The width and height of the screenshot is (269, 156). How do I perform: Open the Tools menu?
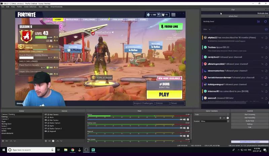(40, 7)
